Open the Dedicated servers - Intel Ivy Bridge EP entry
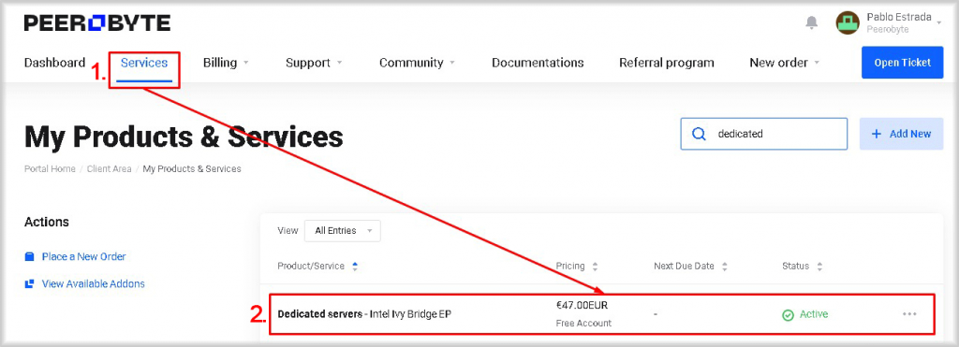Viewport: 959px width, 347px height. tap(364, 314)
